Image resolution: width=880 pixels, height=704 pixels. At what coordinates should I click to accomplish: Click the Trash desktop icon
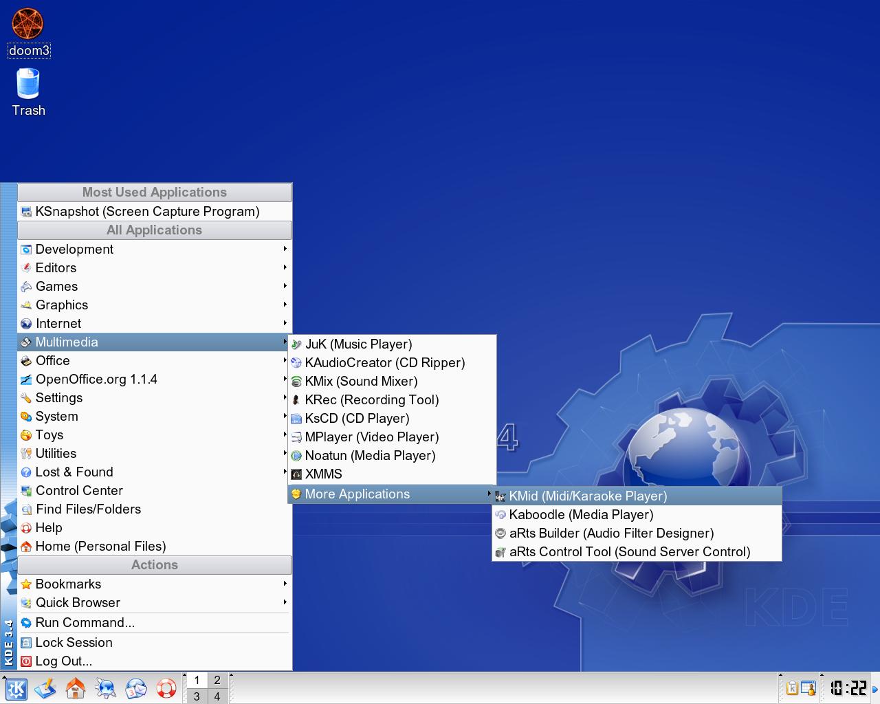(x=28, y=93)
